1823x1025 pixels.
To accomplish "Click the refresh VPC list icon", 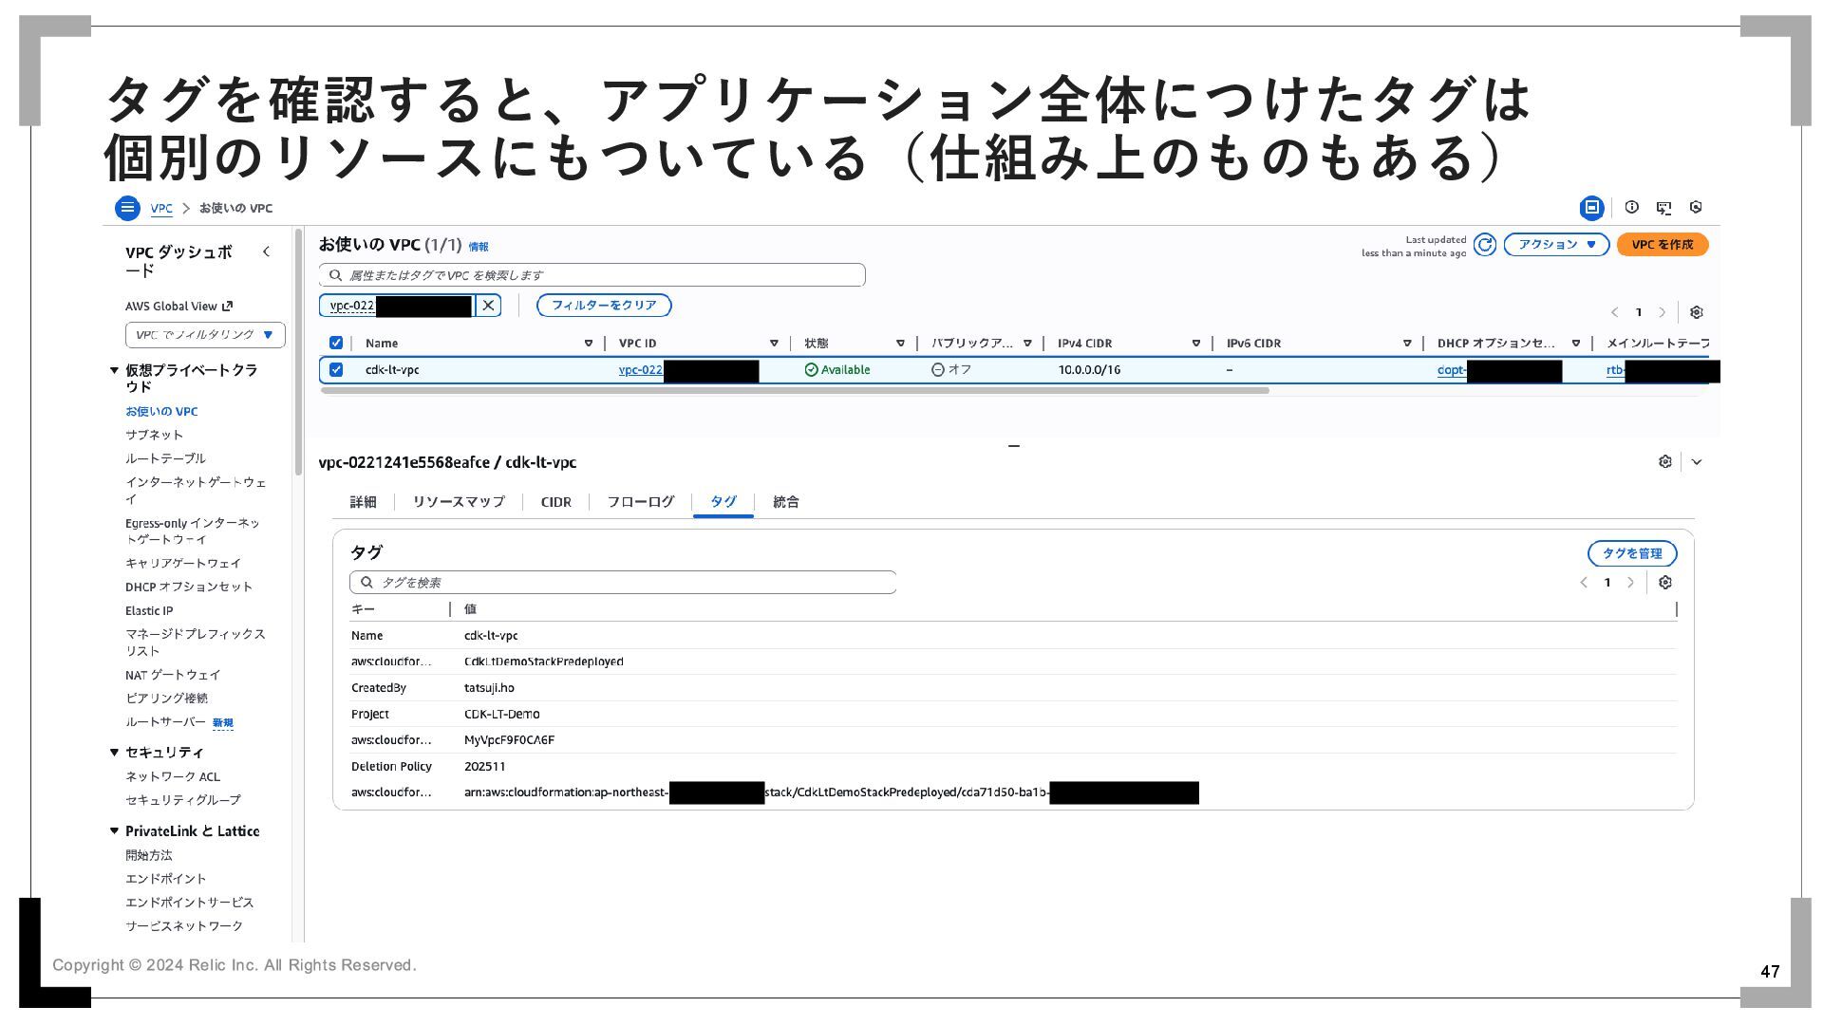I will coord(1485,245).
